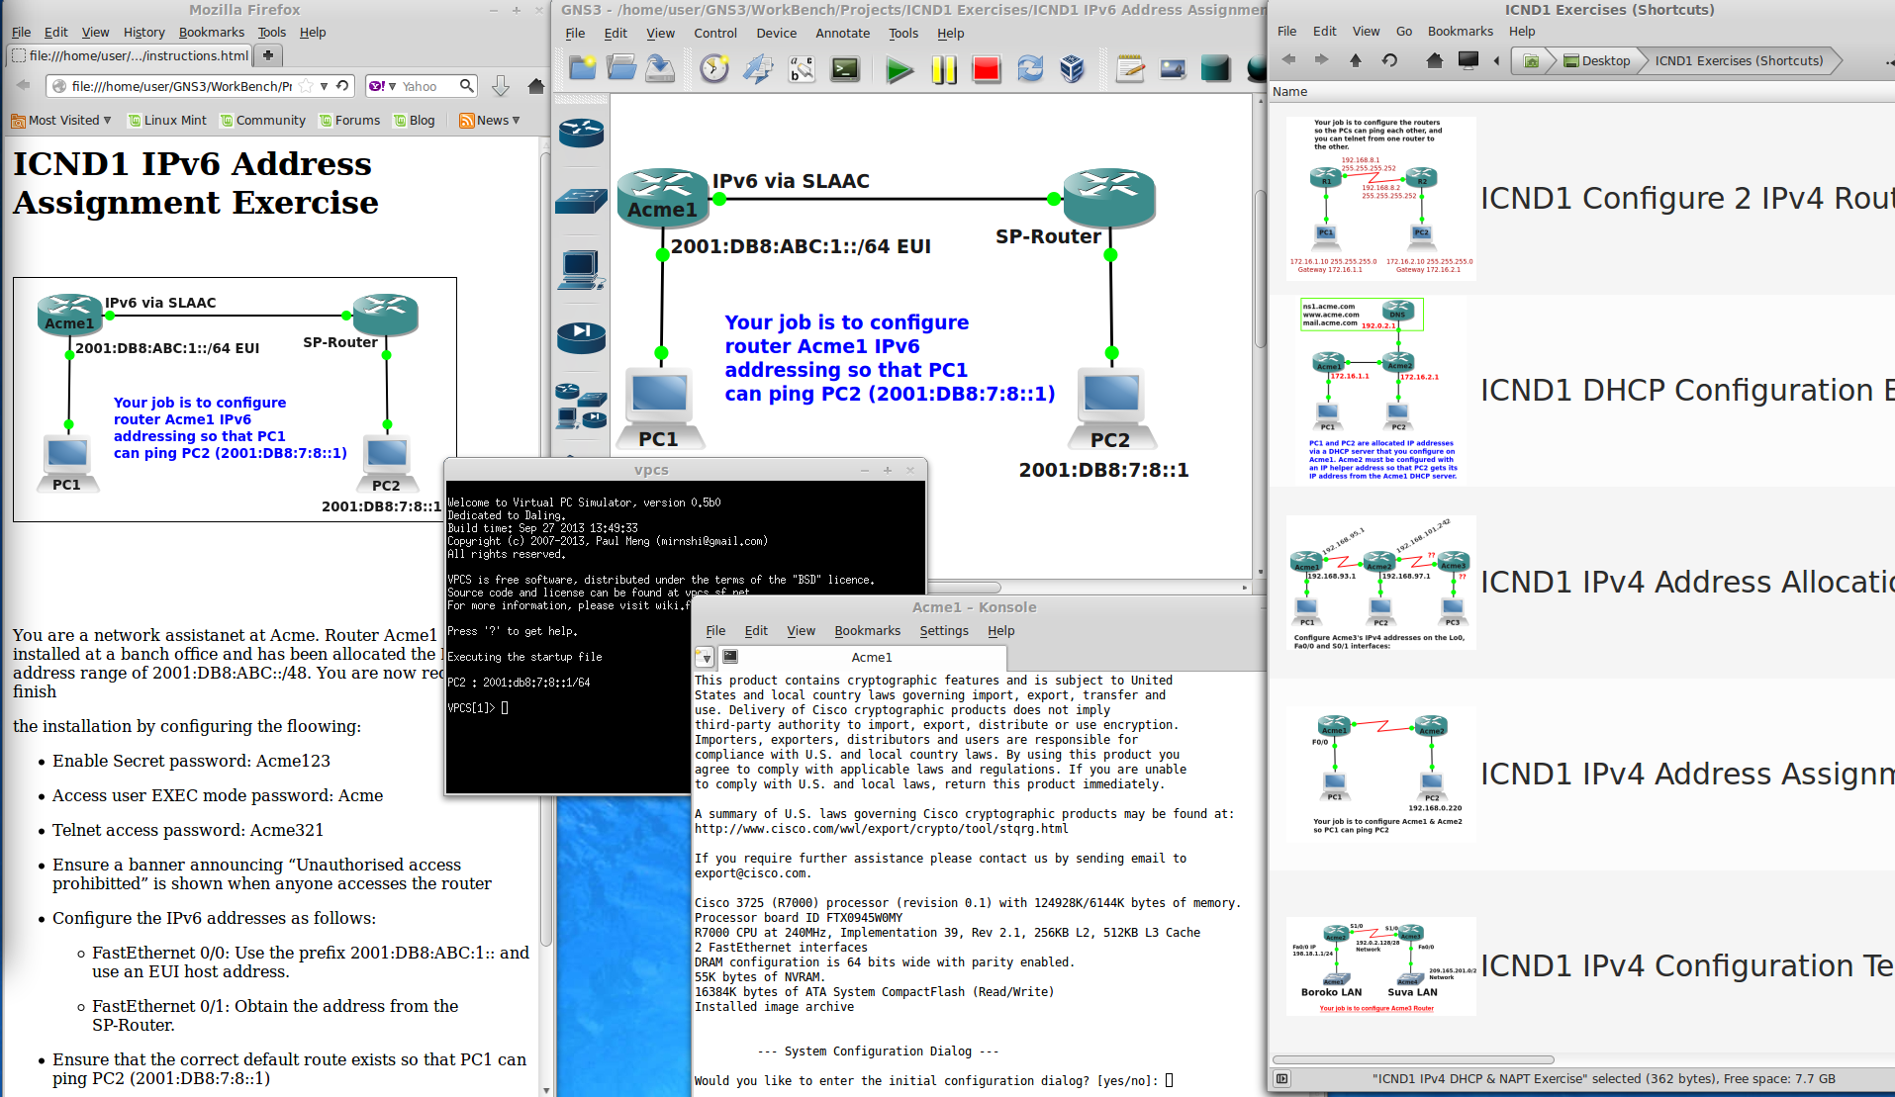
Task: Click the Desktop breadcrumb button in file manager
Action: coord(1596,60)
